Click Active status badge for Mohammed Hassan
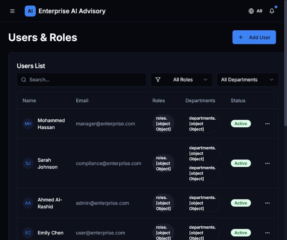The width and height of the screenshot is (287, 240). (x=241, y=124)
